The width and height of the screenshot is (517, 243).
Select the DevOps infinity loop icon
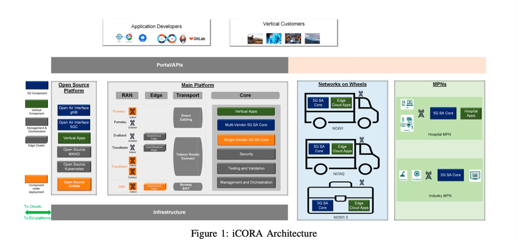click(x=167, y=38)
